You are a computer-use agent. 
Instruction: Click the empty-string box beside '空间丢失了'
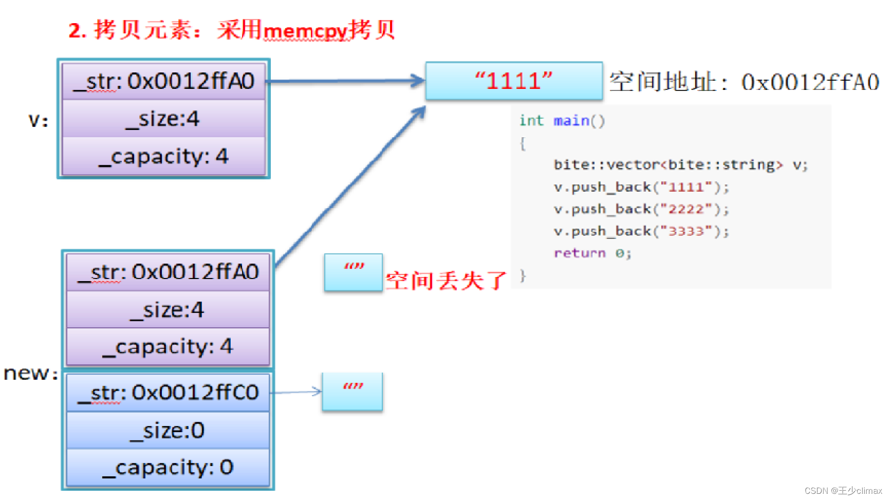point(354,272)
